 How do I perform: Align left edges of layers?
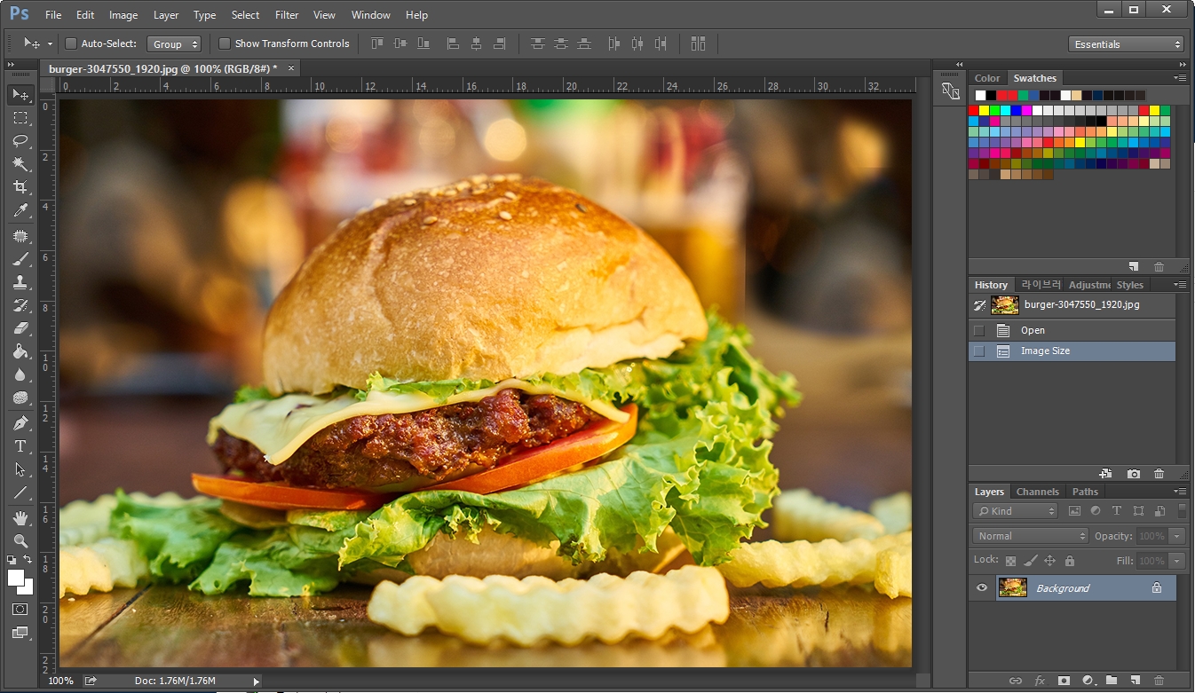(x=453, y=43)
